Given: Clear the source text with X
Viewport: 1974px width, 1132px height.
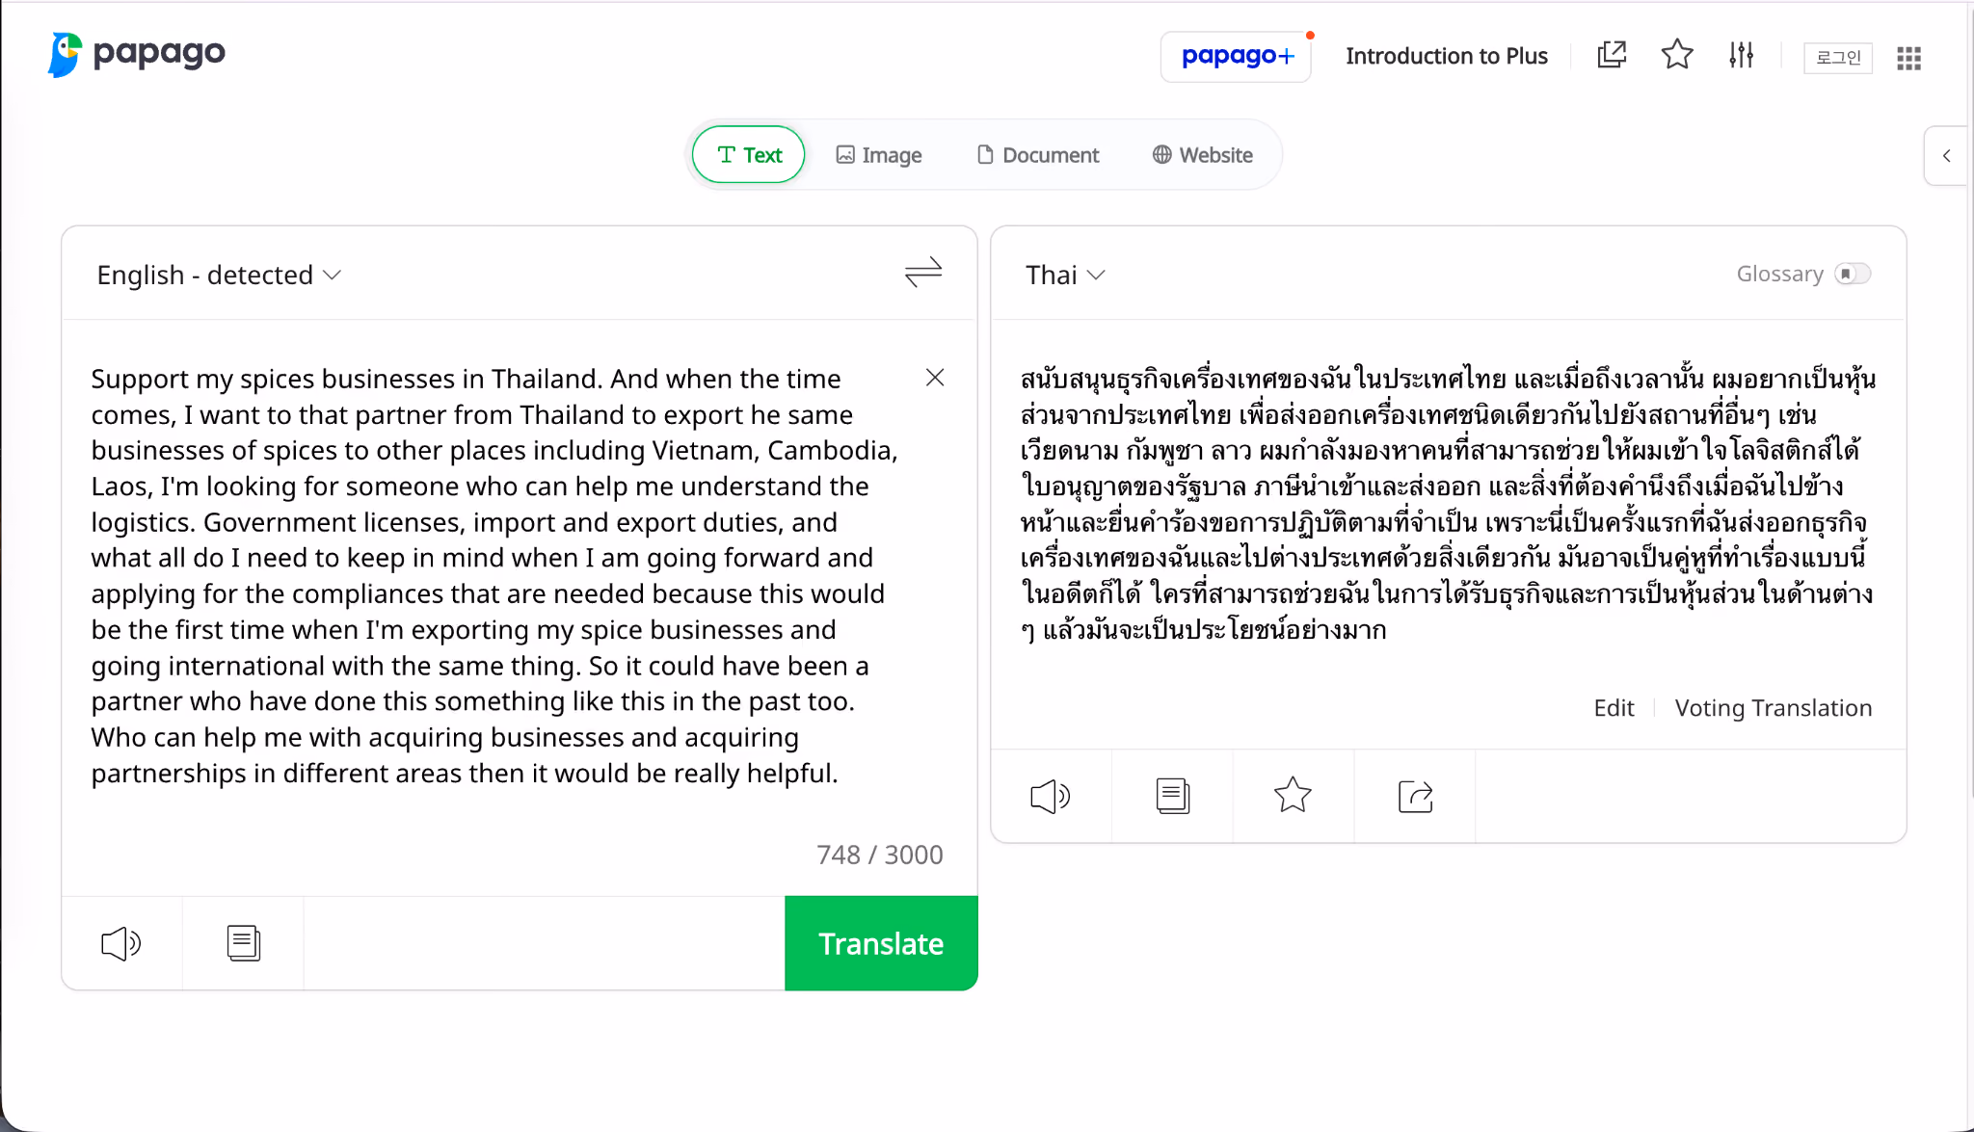Looking at the screenshot, I should 935,378.
